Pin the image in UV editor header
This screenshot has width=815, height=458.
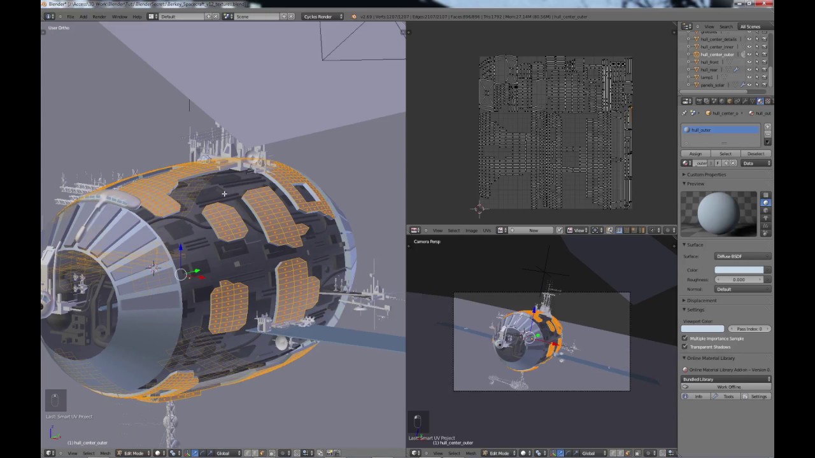click(x=560, y=230)
